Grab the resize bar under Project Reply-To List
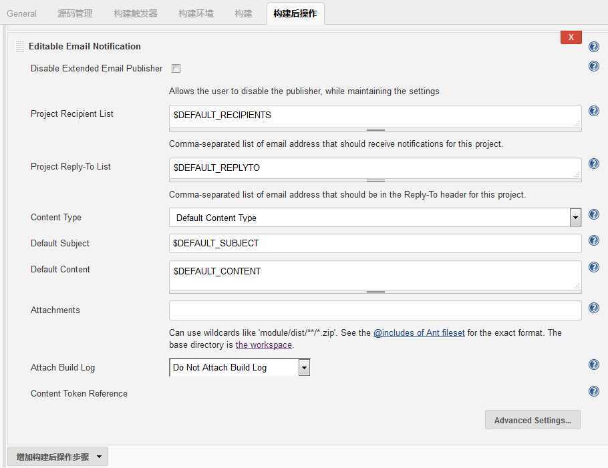This screenshot has width=608, height=468. (x=375, y=180)
